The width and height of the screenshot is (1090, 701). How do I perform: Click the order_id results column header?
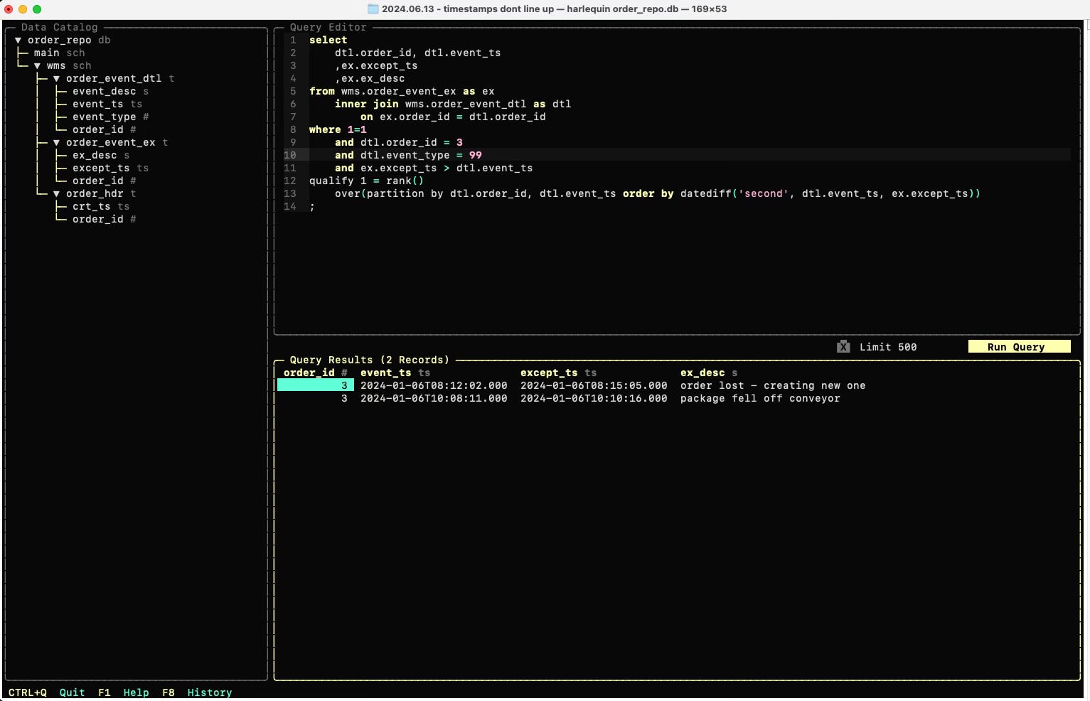pos(315,373)
